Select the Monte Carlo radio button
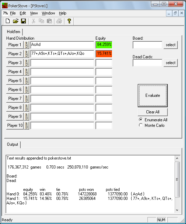The height and width of the screenshot is (224, 186). 141,125
